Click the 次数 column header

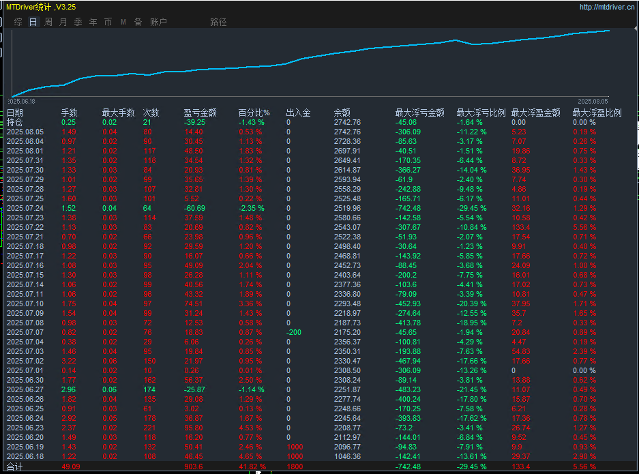click(x=151, y=113)
